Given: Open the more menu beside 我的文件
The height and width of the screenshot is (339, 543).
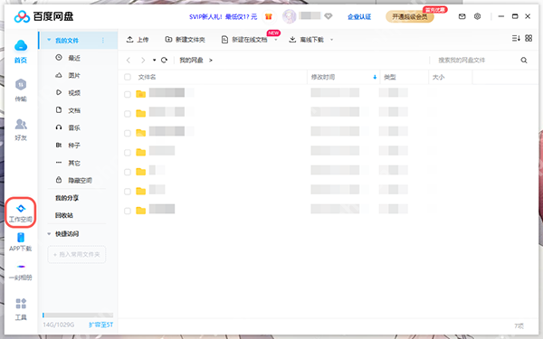Looking at the screenshot, I should 103,41.
